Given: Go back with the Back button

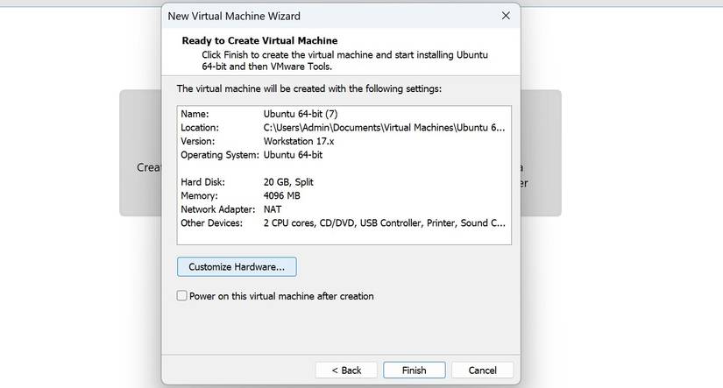Looking at the screenshot, I should coord(344,370).
